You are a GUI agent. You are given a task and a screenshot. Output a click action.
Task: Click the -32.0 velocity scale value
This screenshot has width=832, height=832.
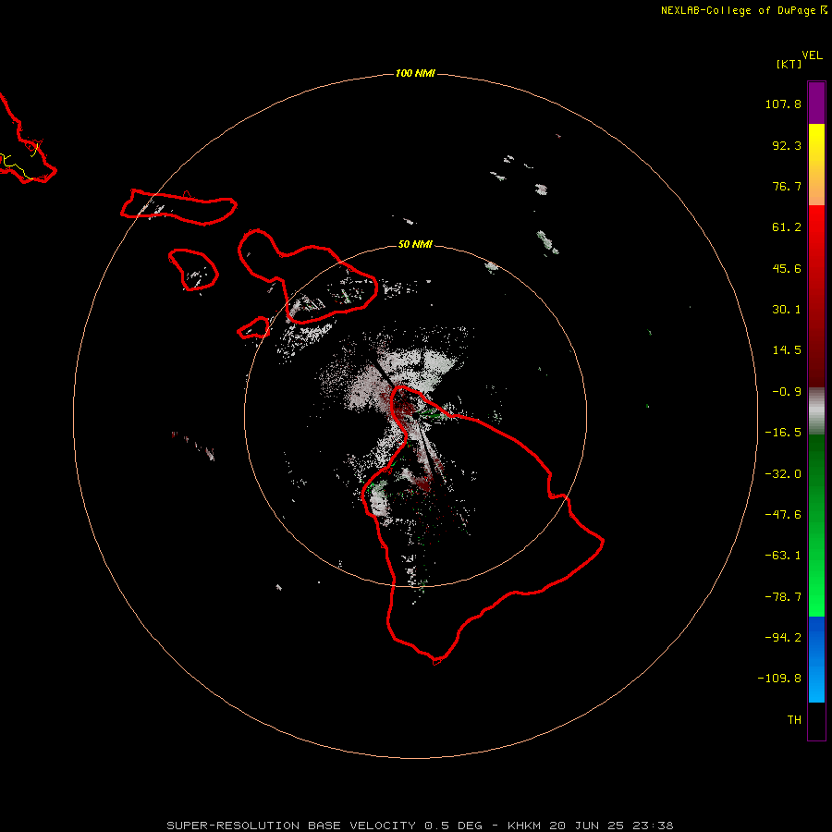point(783,474)
